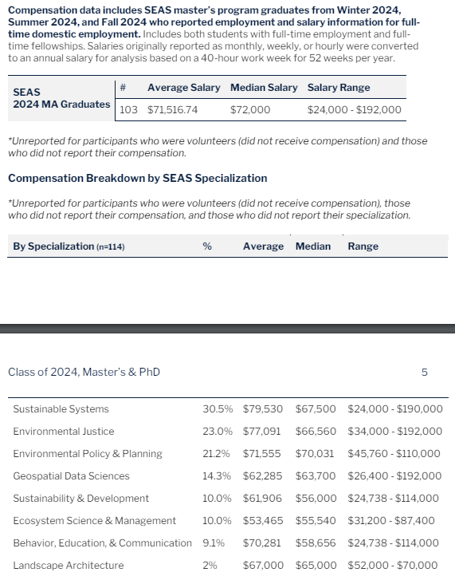Select the Ecosystem Science & Management row
Screen dimensions: 455x576
pyautogui.click(x=228, y=521)
